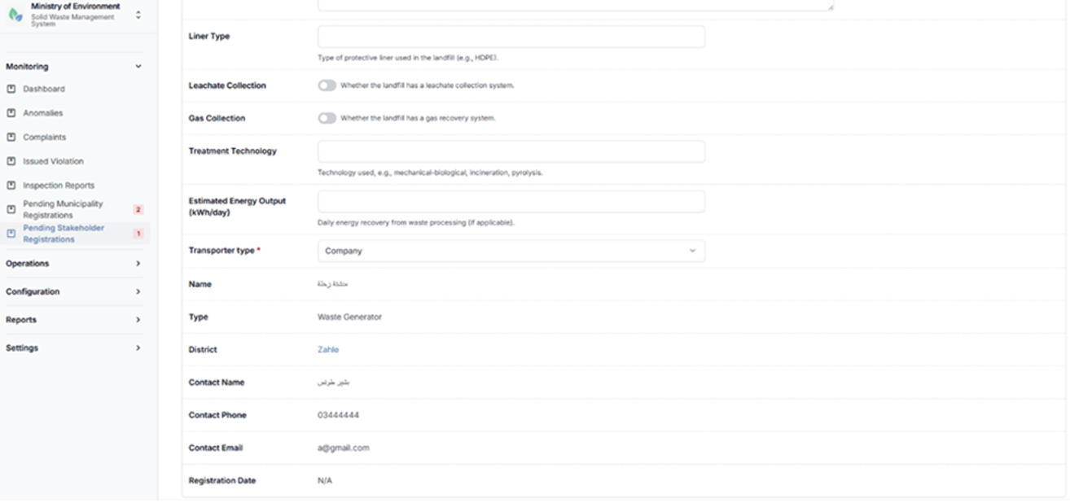Expand the Configuration menu section
The width and height of the screenshot is (1070, 503).
pyautogui.click(x=73, y=291)
